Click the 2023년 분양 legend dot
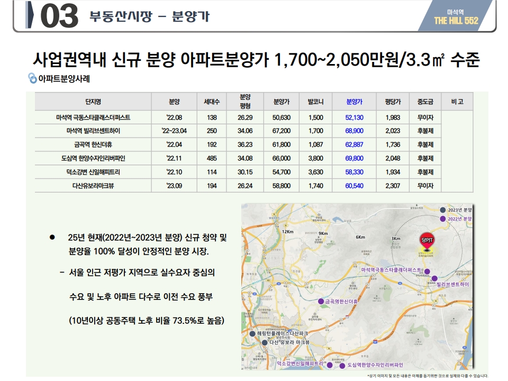This screenshot has width=508, height=381. coord(443,210)
